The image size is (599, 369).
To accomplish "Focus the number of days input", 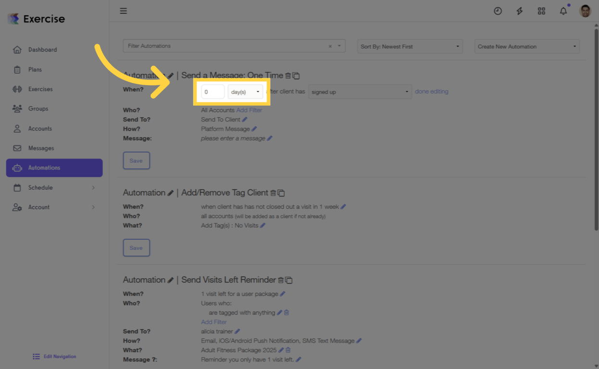I will (x=213, y=92).
